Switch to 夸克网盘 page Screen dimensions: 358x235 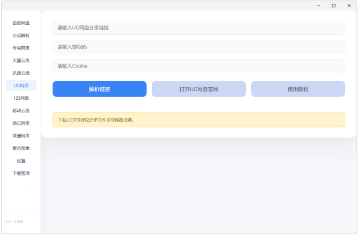(21, 48)
